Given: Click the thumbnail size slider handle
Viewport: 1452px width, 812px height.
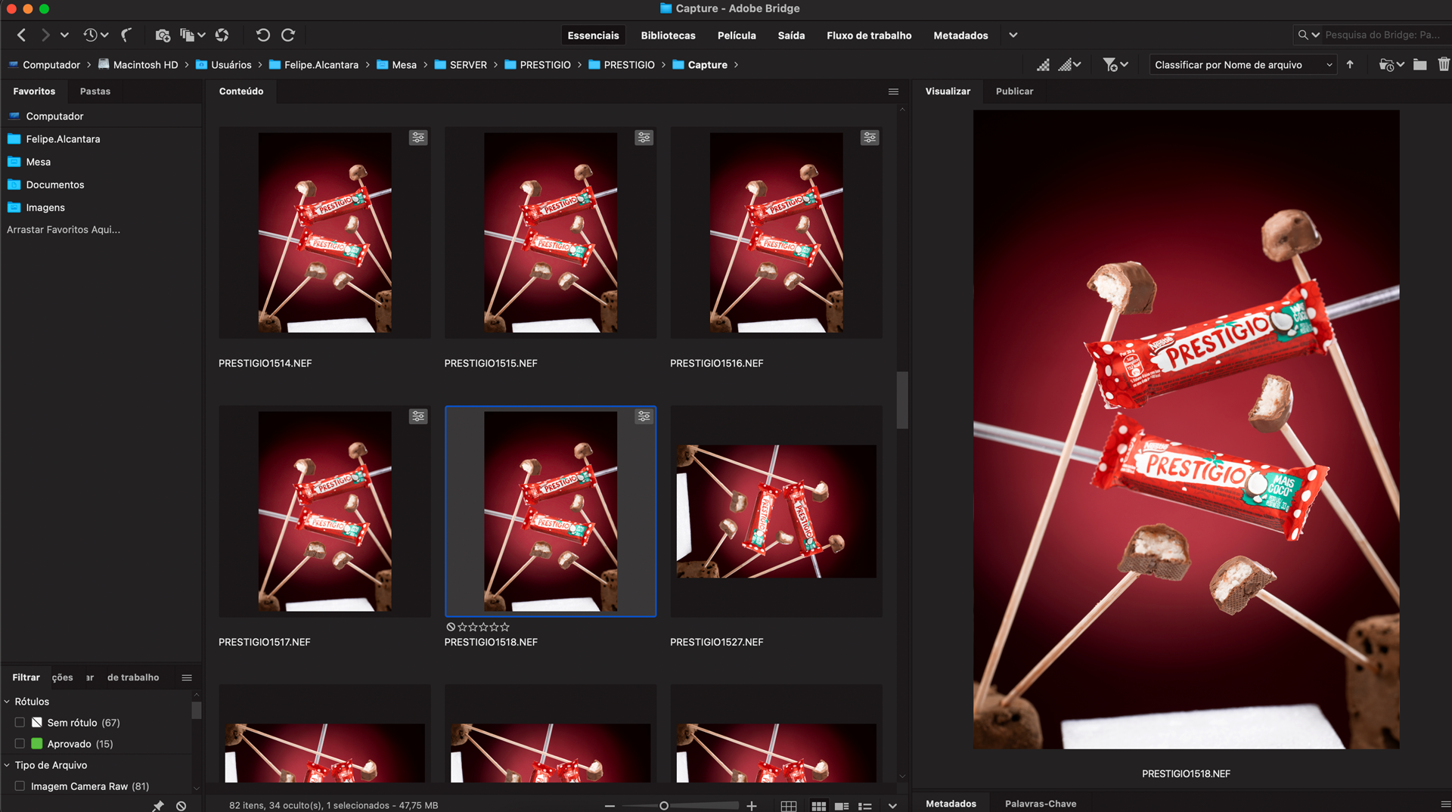Looking at the screenshot, I should pos(663,806).
